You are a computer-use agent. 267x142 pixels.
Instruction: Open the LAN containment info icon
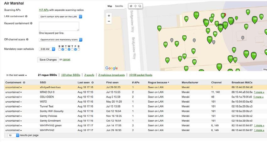[x=26, y=16]
